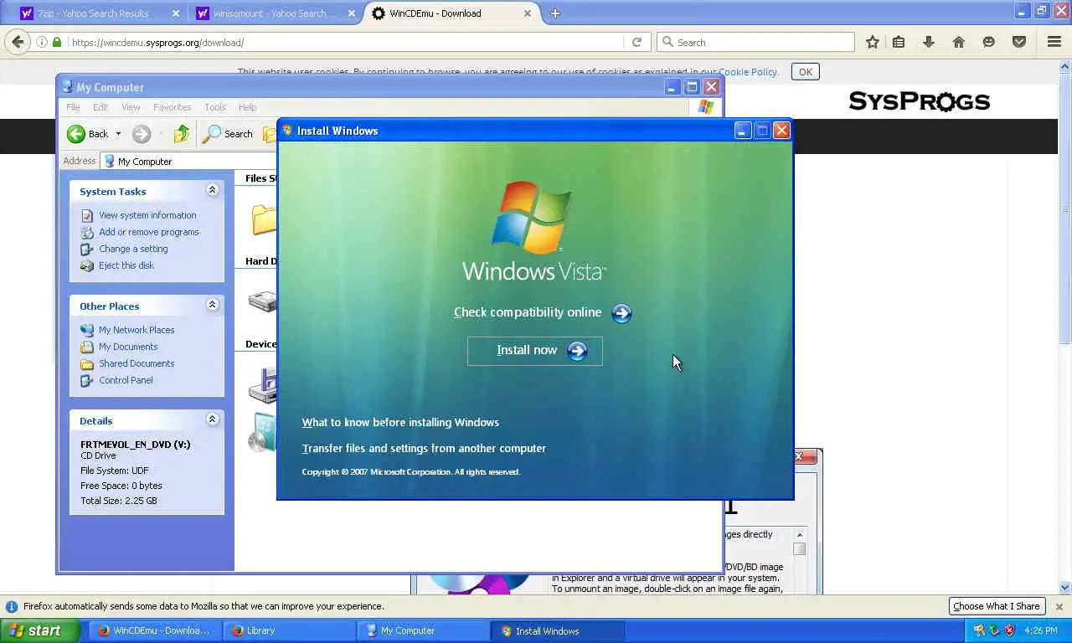Collapse the Other Places panel

[212, 305]
